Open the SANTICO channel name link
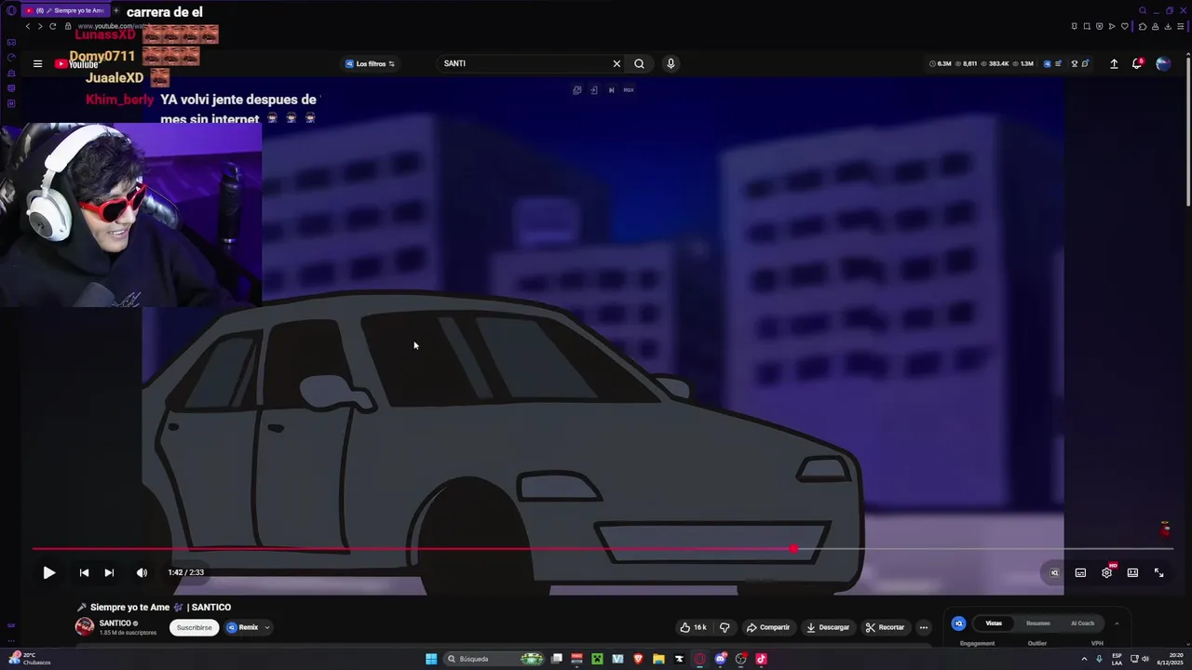The image size is (1192, 670). pyautogui.click(x=115, y=623)
